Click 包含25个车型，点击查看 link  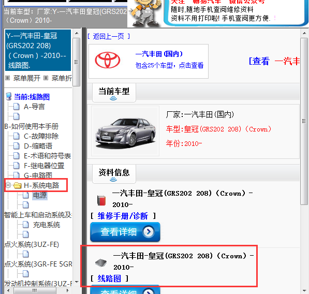169,65
